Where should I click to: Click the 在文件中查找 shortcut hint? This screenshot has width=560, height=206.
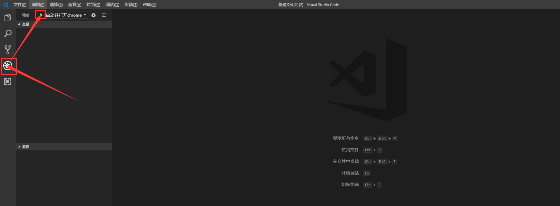346,161
